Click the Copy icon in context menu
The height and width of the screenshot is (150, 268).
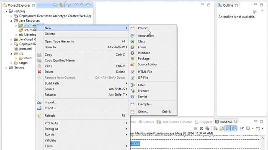click(x=39, y=55)
